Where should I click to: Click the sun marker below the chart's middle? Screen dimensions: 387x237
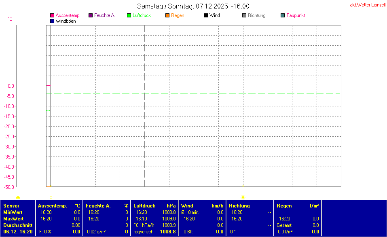coord(243,197)
